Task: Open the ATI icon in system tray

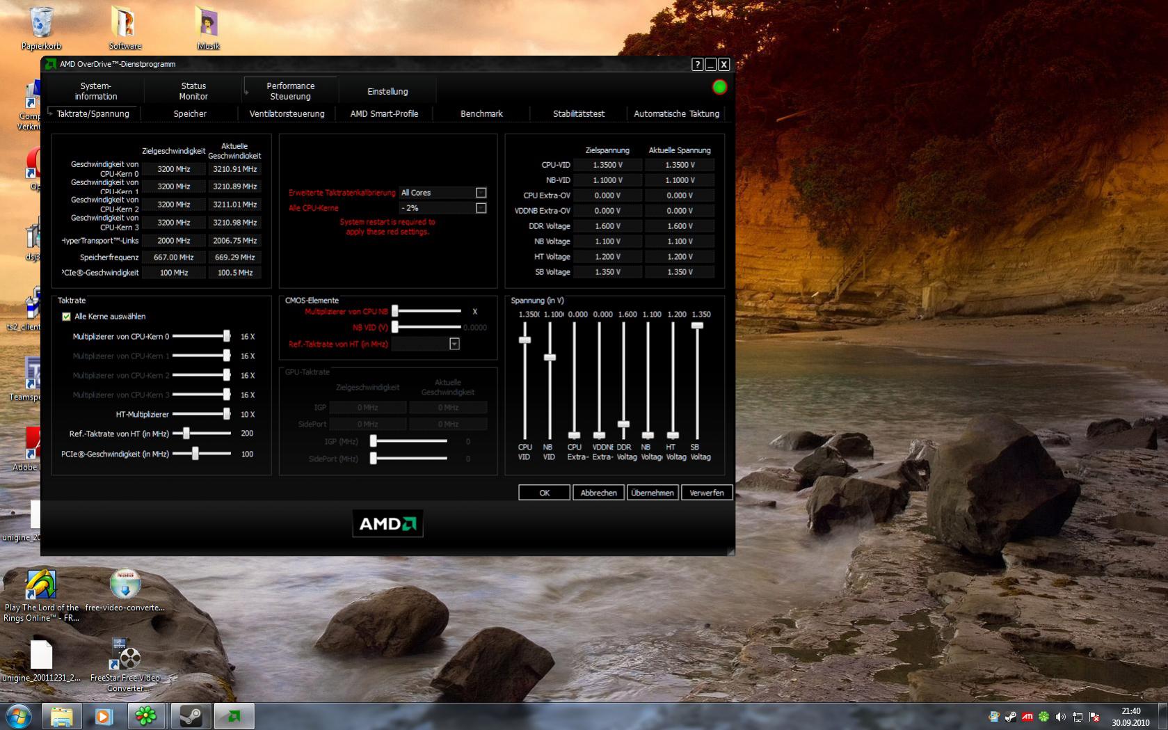Action: tap(1027, 717)
